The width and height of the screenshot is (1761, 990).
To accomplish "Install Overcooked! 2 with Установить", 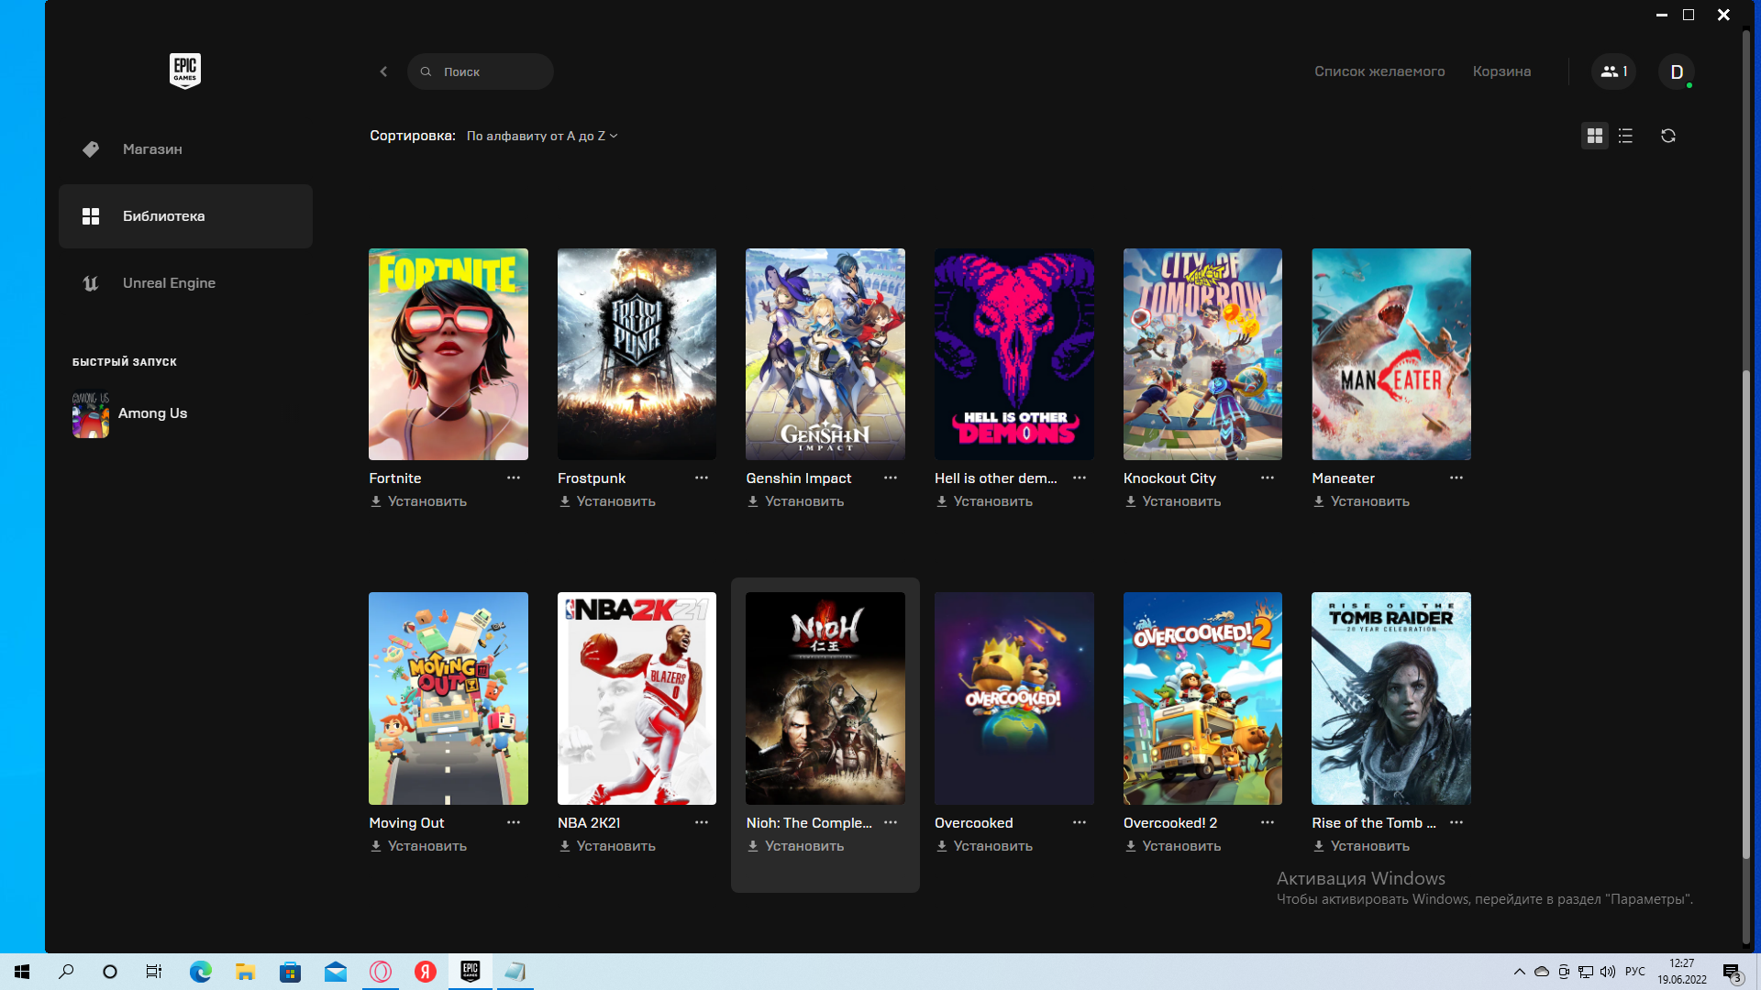I will click(x=1173, y=846).
